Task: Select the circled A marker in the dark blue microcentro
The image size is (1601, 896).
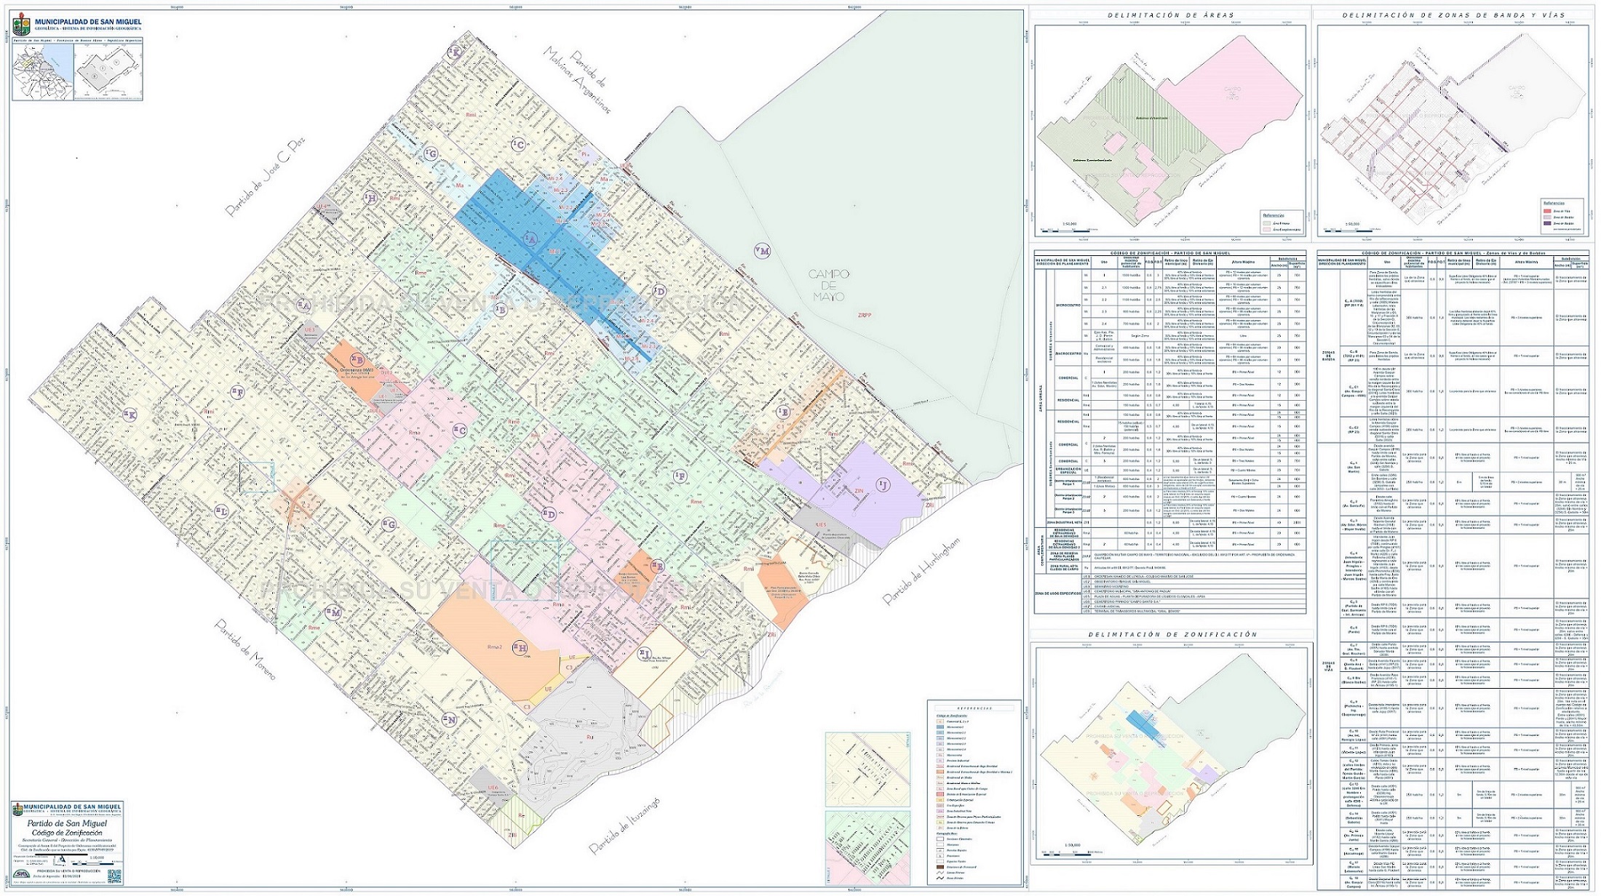Action: (530, 239)
